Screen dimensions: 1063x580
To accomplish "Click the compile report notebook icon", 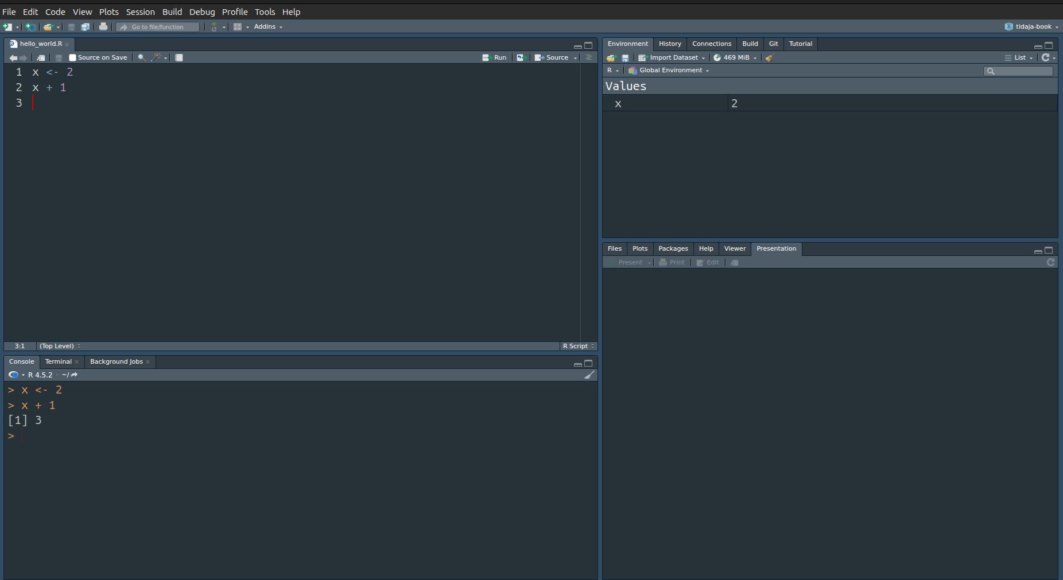I will (179, 58).
